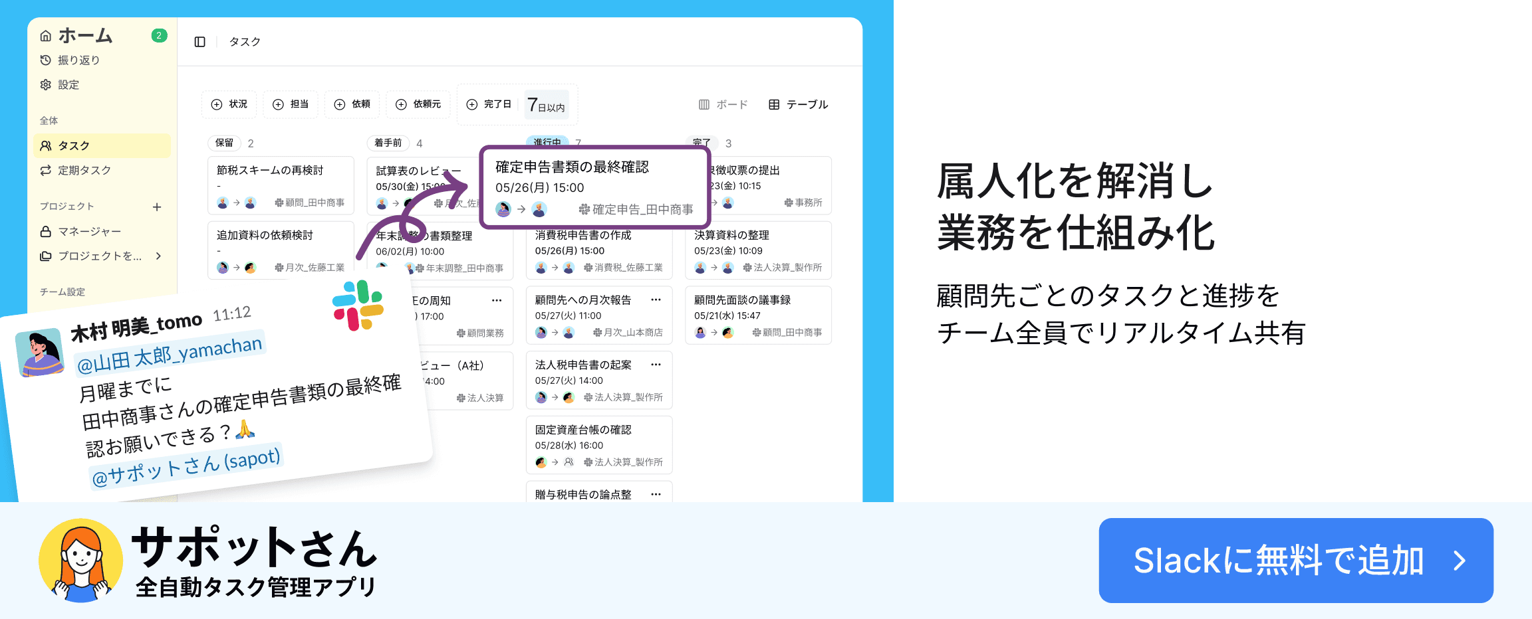Open more options on 贈与税申告の論点整 card
Viewport: 1532px width, 619px height.
[656, 495]
